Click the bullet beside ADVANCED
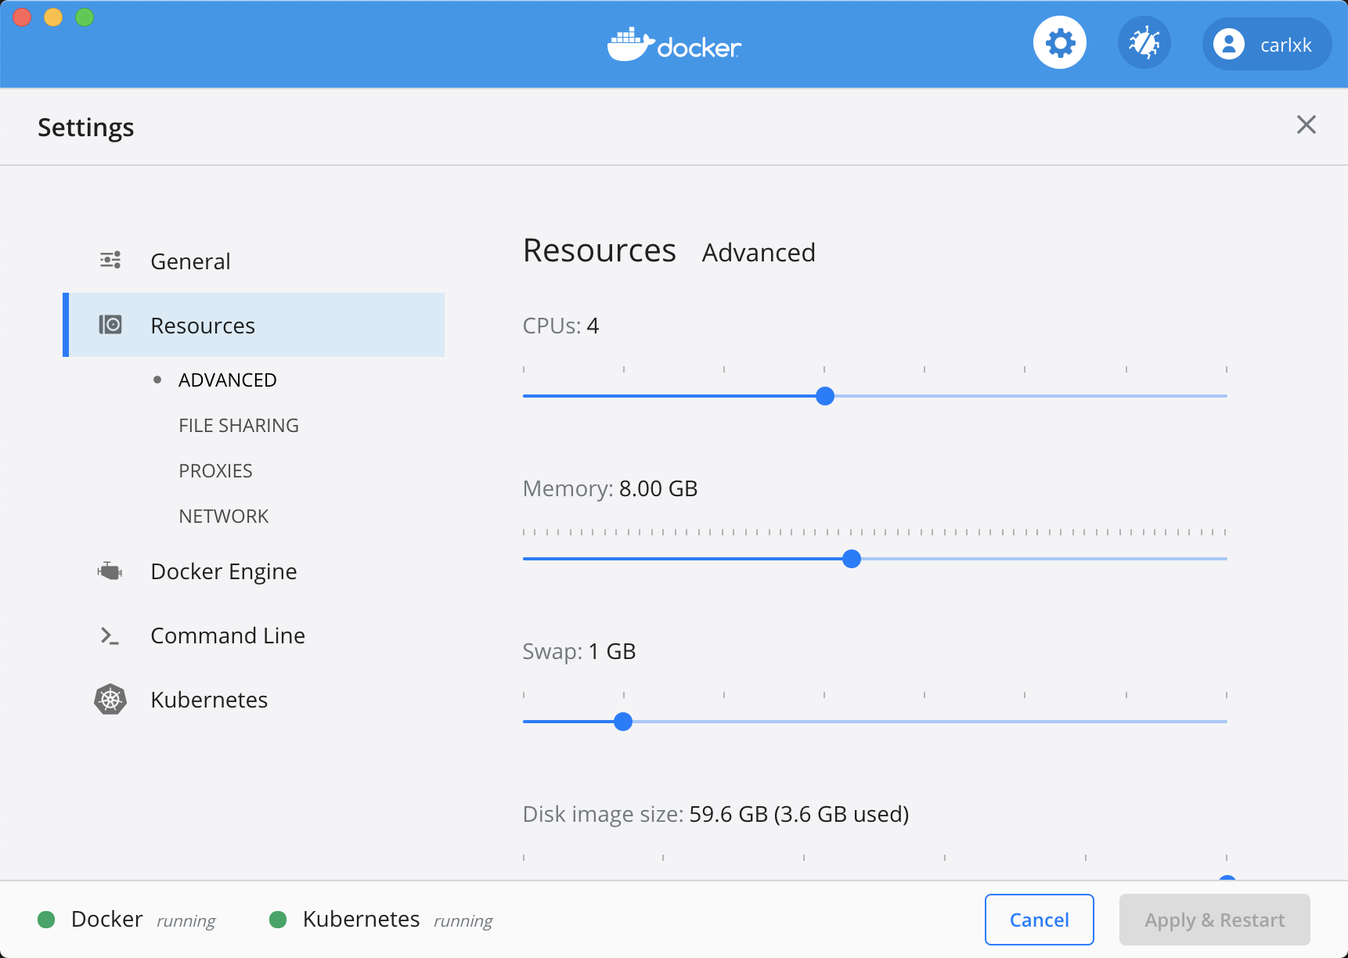1348x958 pixels. click(157, 380)
